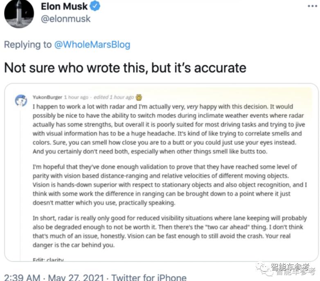The width and height of the screenshot is (320, 281).
Task: Click the "Not sure who wrote this" tweet text
Action: pos(125,68)
